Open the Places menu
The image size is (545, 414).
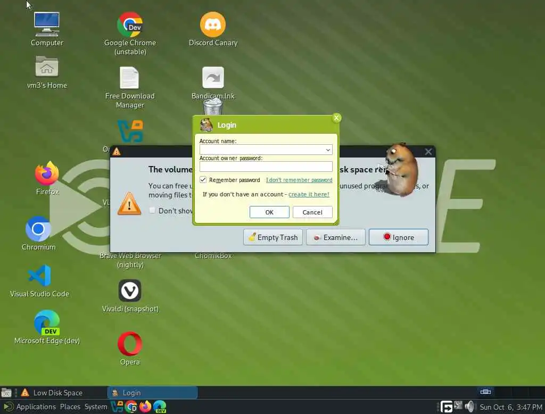click(x=70, y=407)
